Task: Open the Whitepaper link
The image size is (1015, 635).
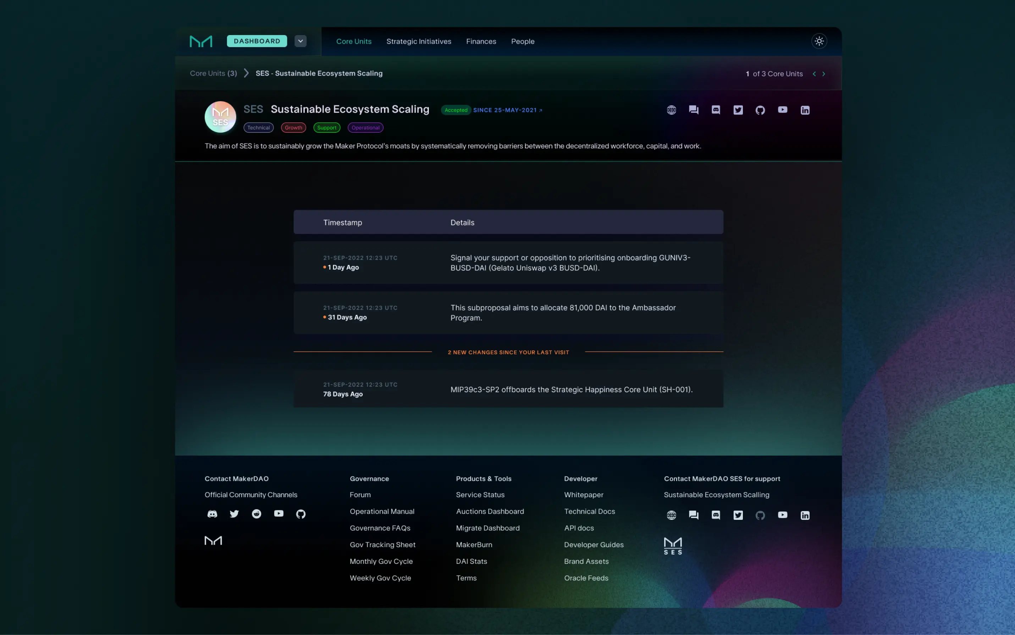Action: [x=584, y=495]
